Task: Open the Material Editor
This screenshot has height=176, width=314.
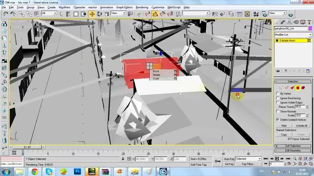Action: (x=256, y=14)
